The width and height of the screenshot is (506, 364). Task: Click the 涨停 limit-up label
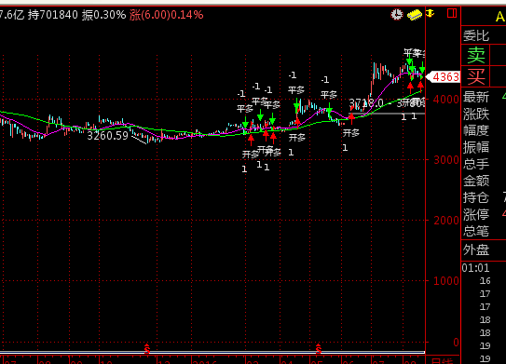coord(476,214)
